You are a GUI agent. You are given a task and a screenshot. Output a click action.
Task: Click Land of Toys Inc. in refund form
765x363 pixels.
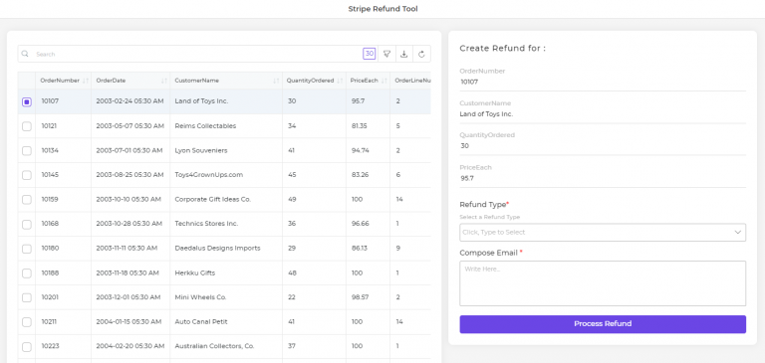486,114
